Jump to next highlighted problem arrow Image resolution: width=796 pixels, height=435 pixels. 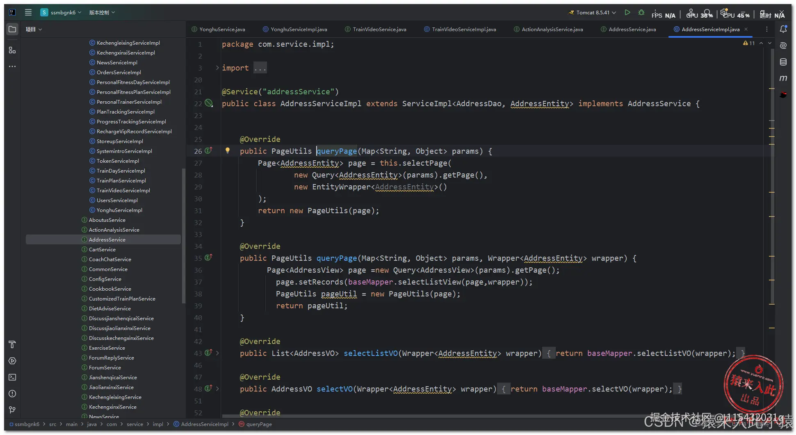pyautogui.click(x=770, y=43)
